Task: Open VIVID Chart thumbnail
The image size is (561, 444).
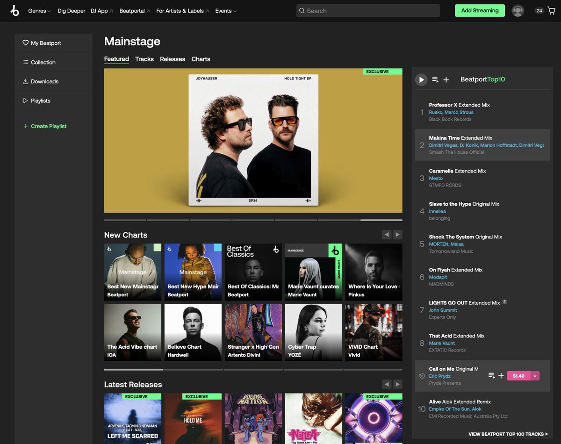Action: pos(374,332)
